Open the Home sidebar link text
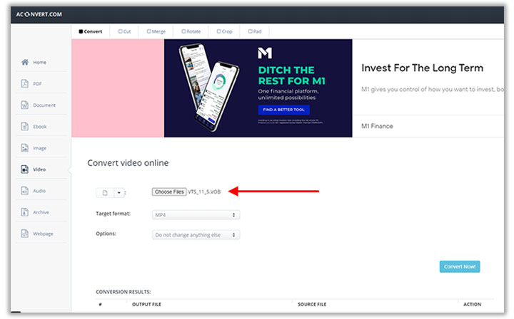 (39, 63)
